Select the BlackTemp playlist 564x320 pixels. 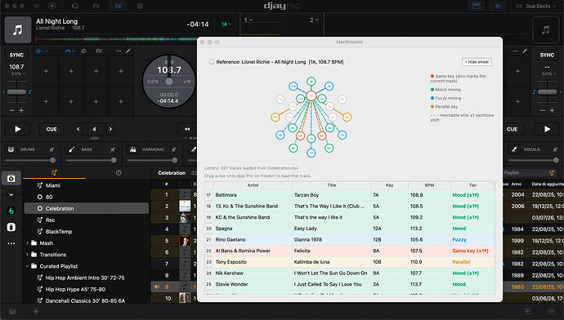59,231
